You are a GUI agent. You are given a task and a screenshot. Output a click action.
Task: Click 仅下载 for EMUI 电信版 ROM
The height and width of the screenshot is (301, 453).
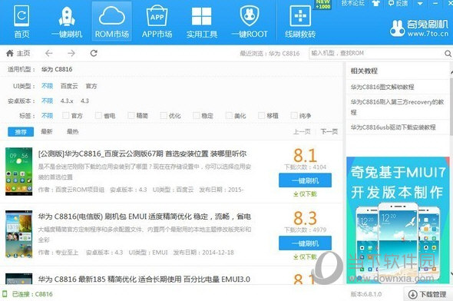tap(305, 256)
